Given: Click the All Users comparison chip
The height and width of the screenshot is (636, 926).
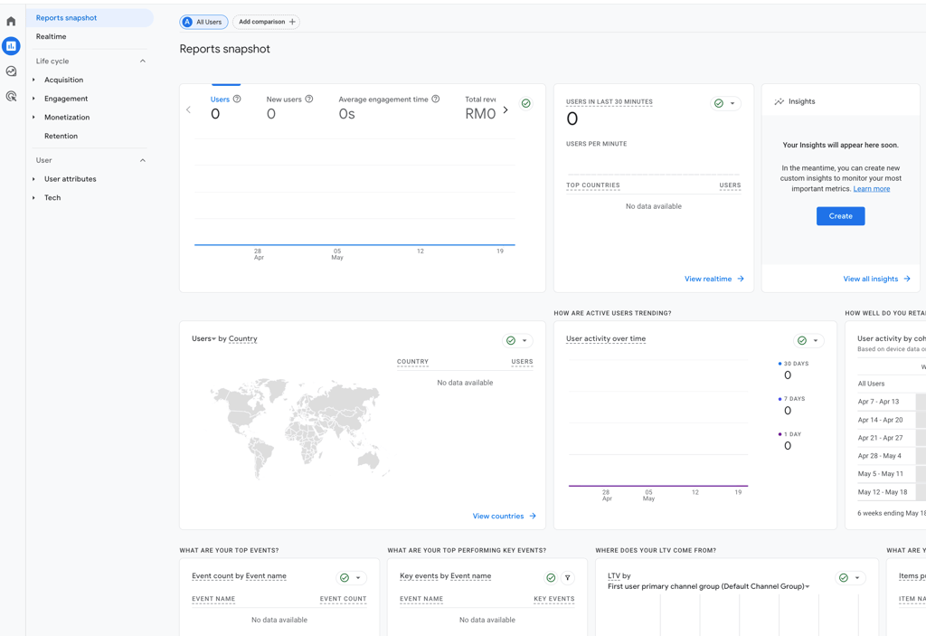Looking at the screenshot, I should pos(203,22).
